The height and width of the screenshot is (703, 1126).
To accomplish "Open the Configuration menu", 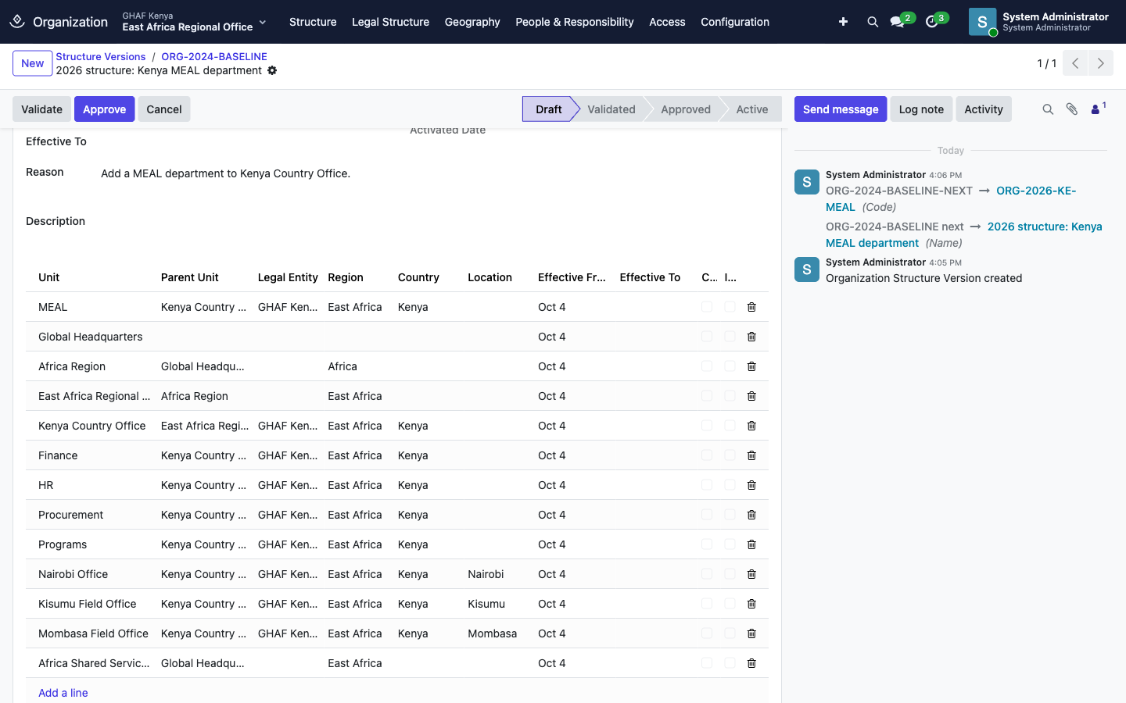I will click(735, 22).
